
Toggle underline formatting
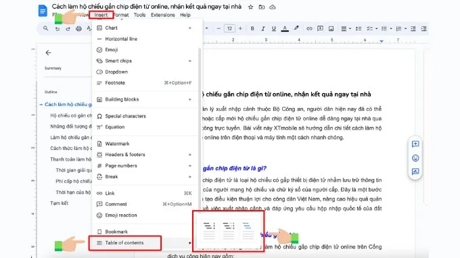point(274,28)
